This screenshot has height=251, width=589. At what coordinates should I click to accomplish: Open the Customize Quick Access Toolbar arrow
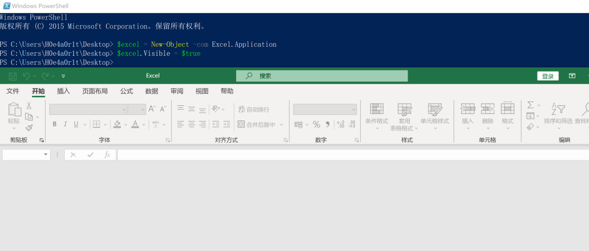click(63, 76)
